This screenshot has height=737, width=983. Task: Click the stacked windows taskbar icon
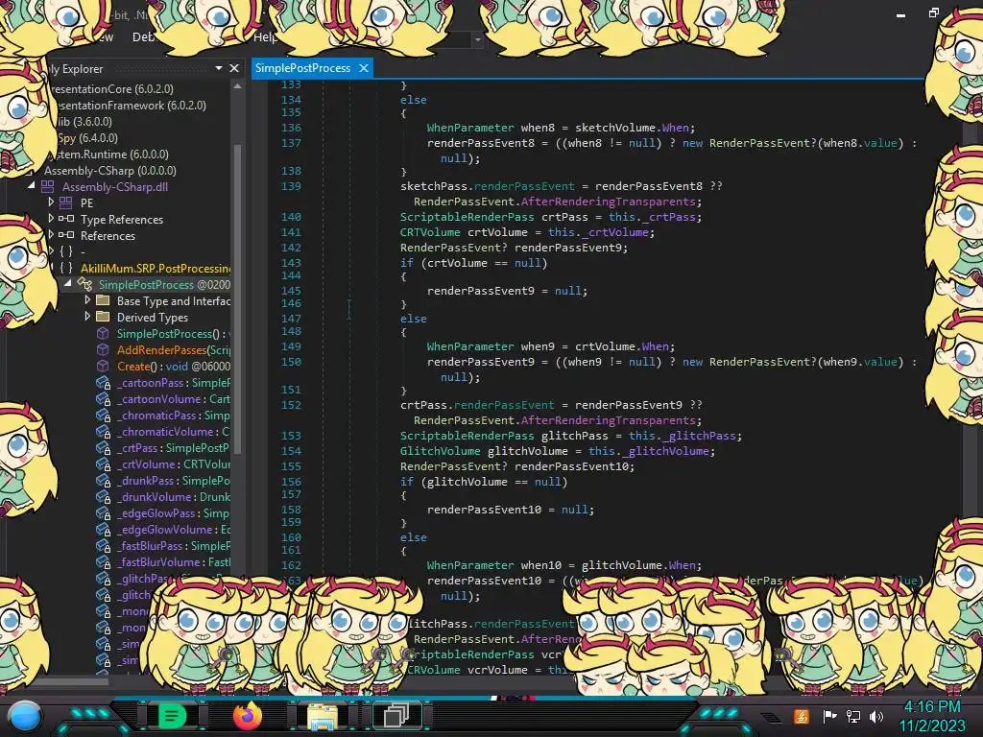click(396, 716)
